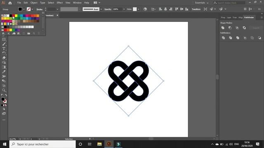The height and width of the screenshot is (148, 264).
Task: Open the stroke weight dropdown
Action: point(57,9)
